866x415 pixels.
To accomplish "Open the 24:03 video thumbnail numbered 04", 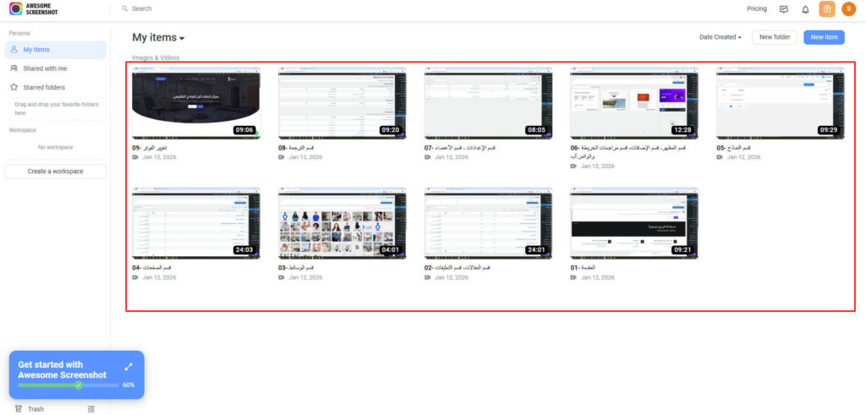I will point(196,223).
